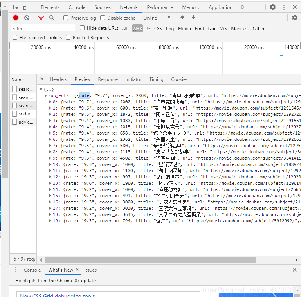Click the Filter text field

coord(43,29)
